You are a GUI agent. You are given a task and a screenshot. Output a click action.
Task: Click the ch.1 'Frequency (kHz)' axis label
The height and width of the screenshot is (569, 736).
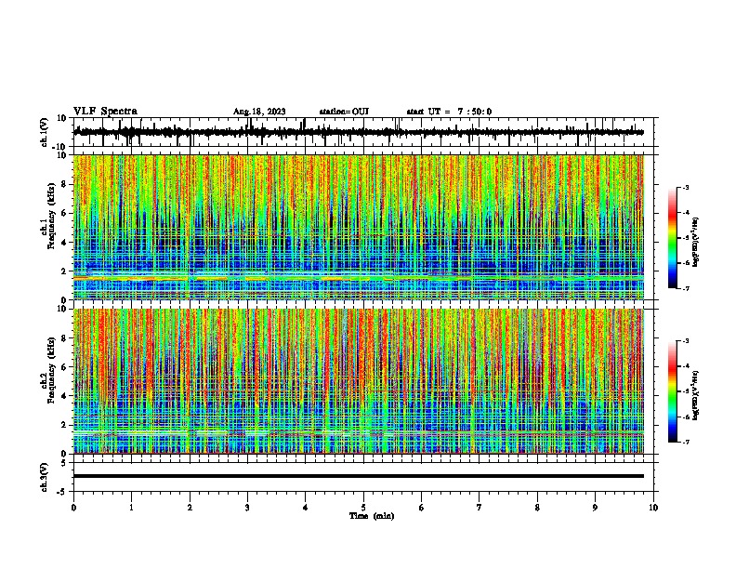(51, 217)
